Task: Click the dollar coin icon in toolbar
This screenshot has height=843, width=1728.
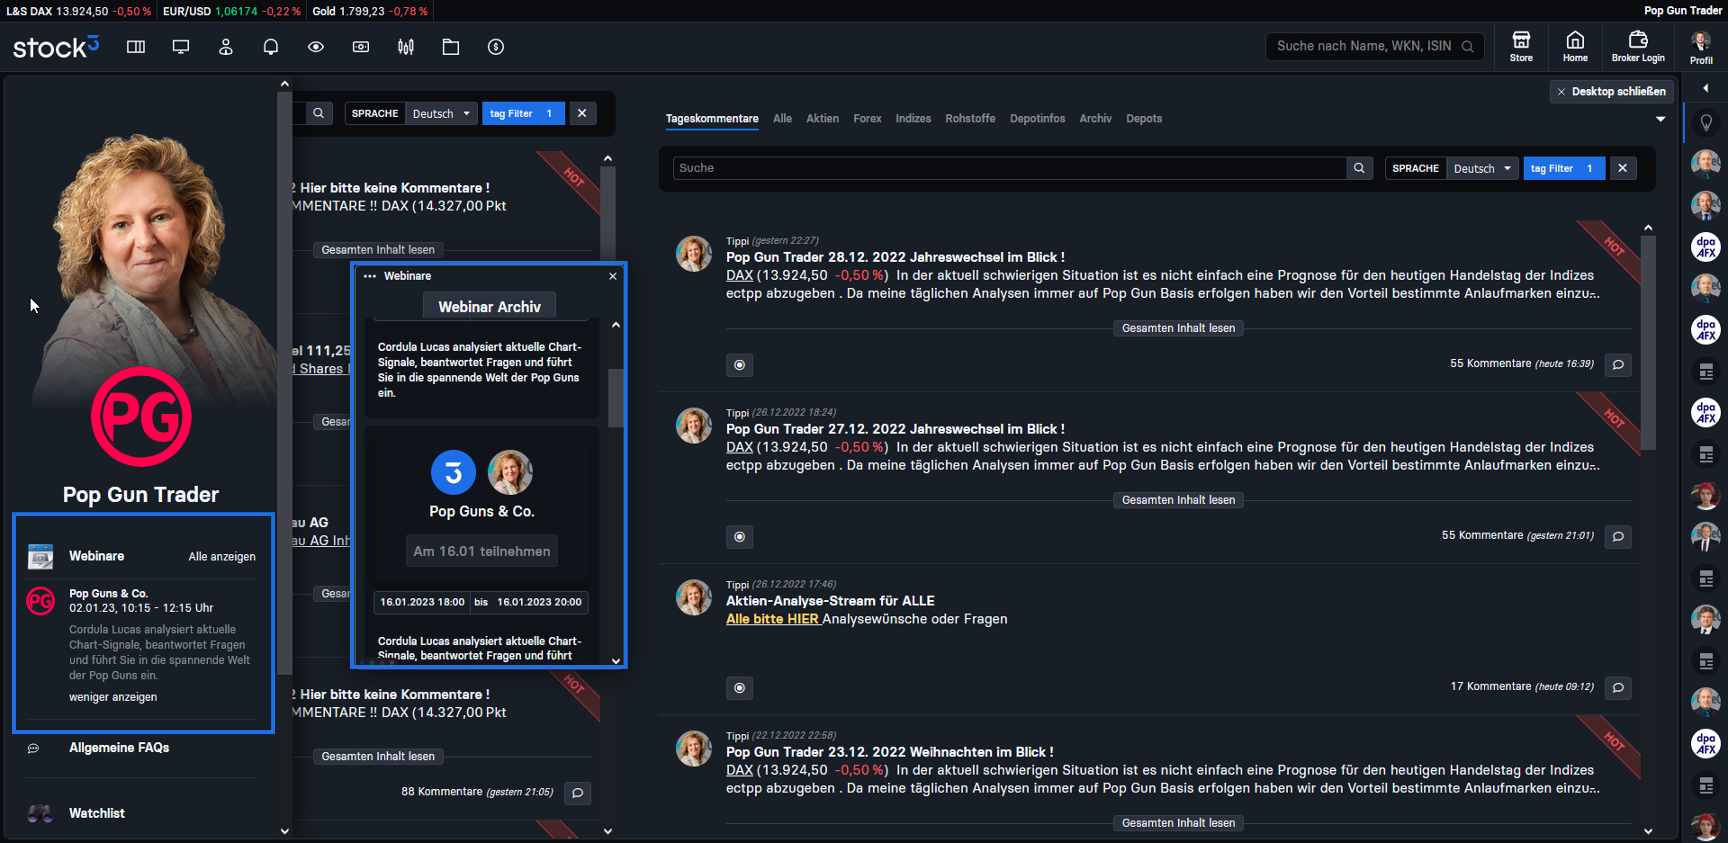Action: (496, 47)
